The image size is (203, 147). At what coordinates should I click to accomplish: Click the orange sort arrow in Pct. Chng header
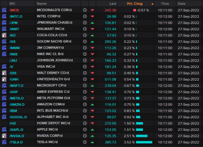(152, 4)
